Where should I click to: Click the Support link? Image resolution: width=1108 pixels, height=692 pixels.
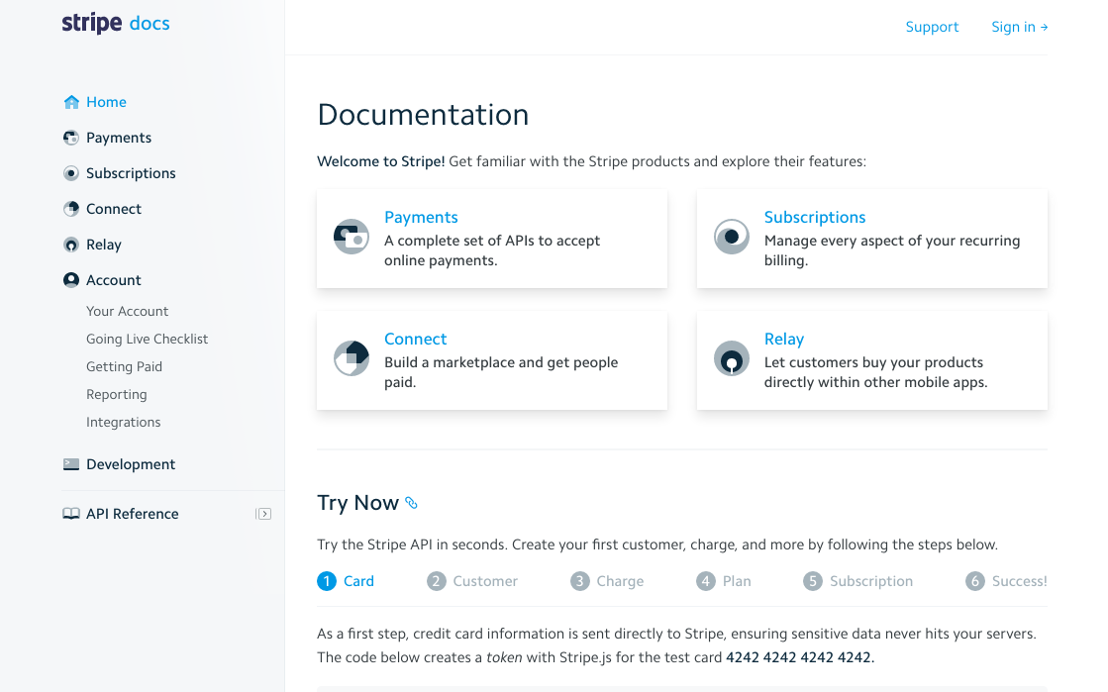(x=932, y=27)
